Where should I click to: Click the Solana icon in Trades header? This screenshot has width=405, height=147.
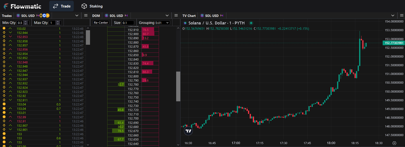(18, 15)
